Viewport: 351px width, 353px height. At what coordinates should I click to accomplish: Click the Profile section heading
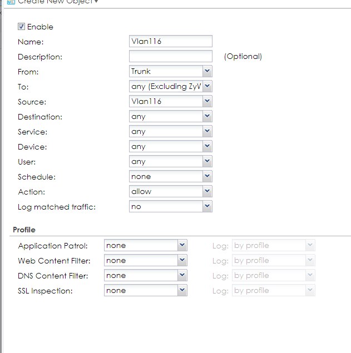tap(24, 230)
